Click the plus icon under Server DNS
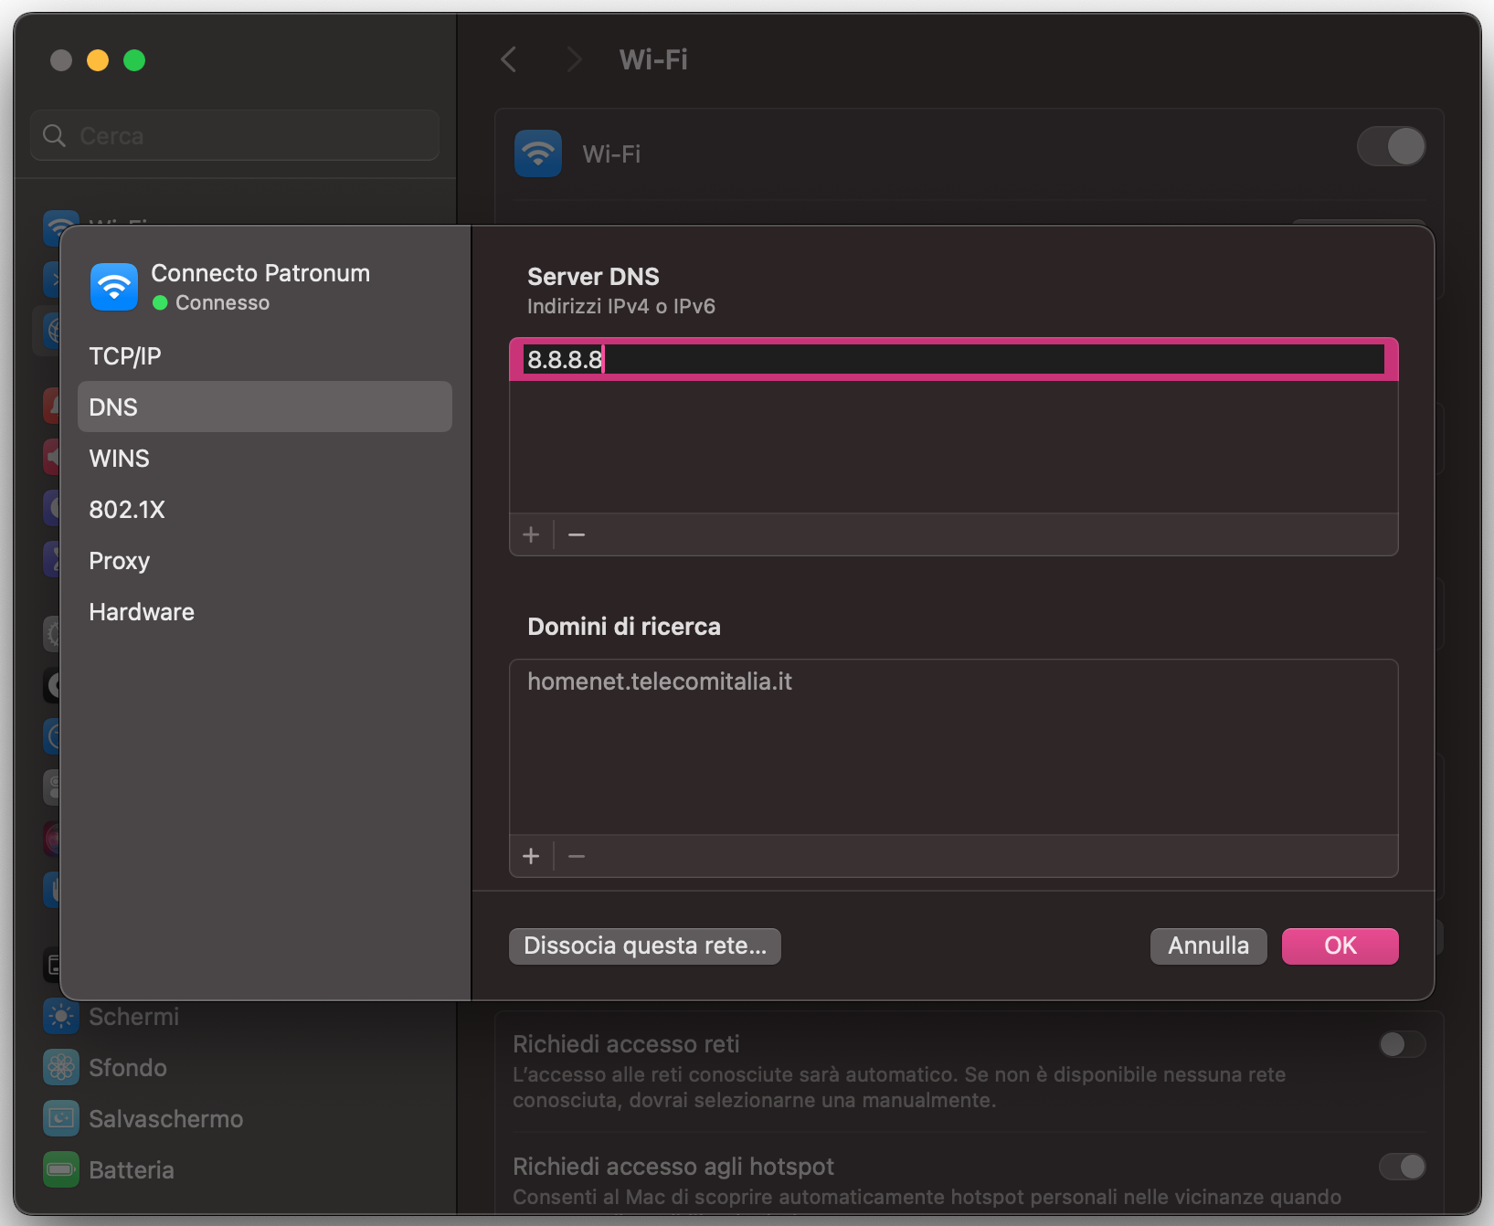 pos(531,534)
